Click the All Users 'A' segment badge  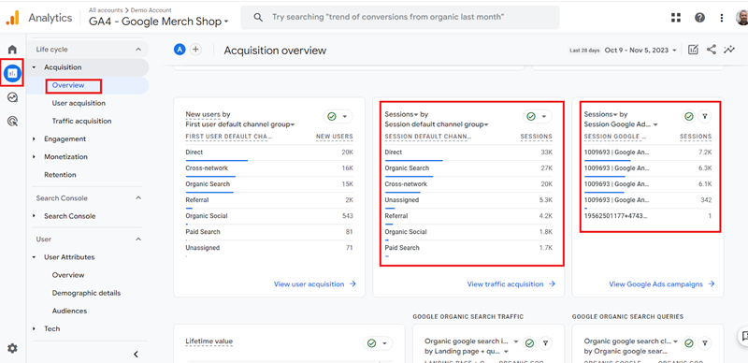pyautogui.click(x=180, y=50)
